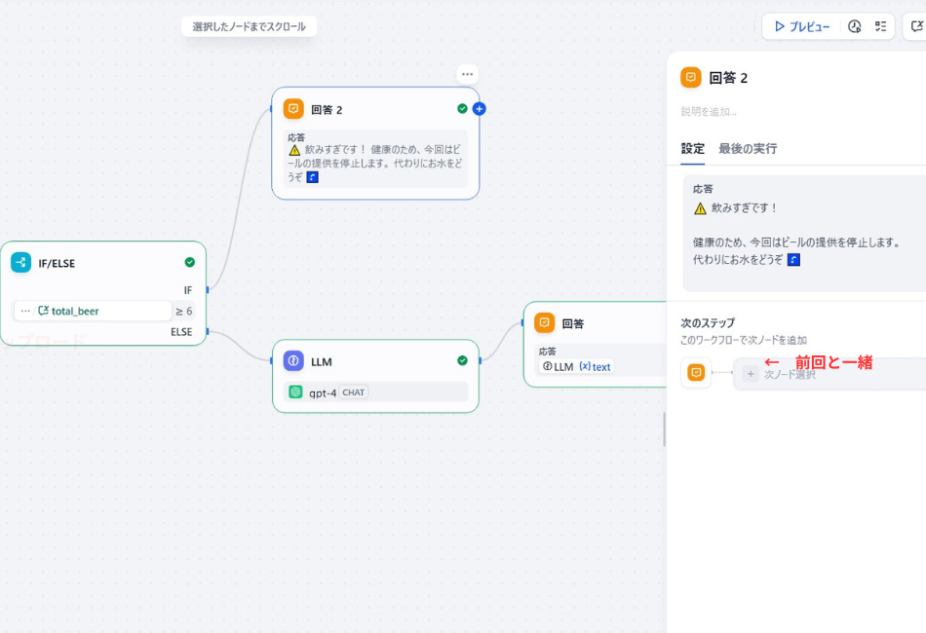Click the checklist icon in the top toolbar
Screen dimensions: 926x633
pos(880,26)
